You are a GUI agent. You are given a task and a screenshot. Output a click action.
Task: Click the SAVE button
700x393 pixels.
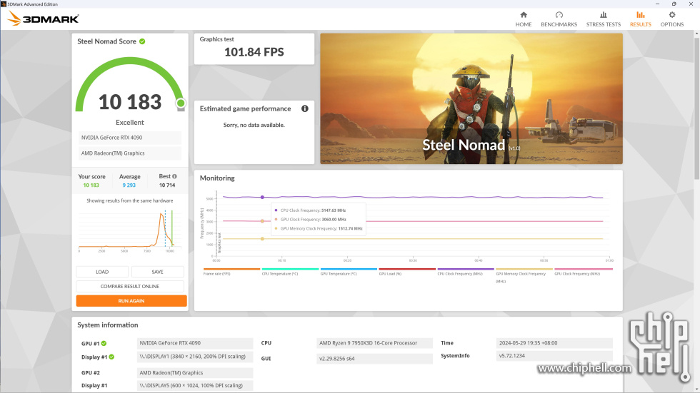coord(158,272)
